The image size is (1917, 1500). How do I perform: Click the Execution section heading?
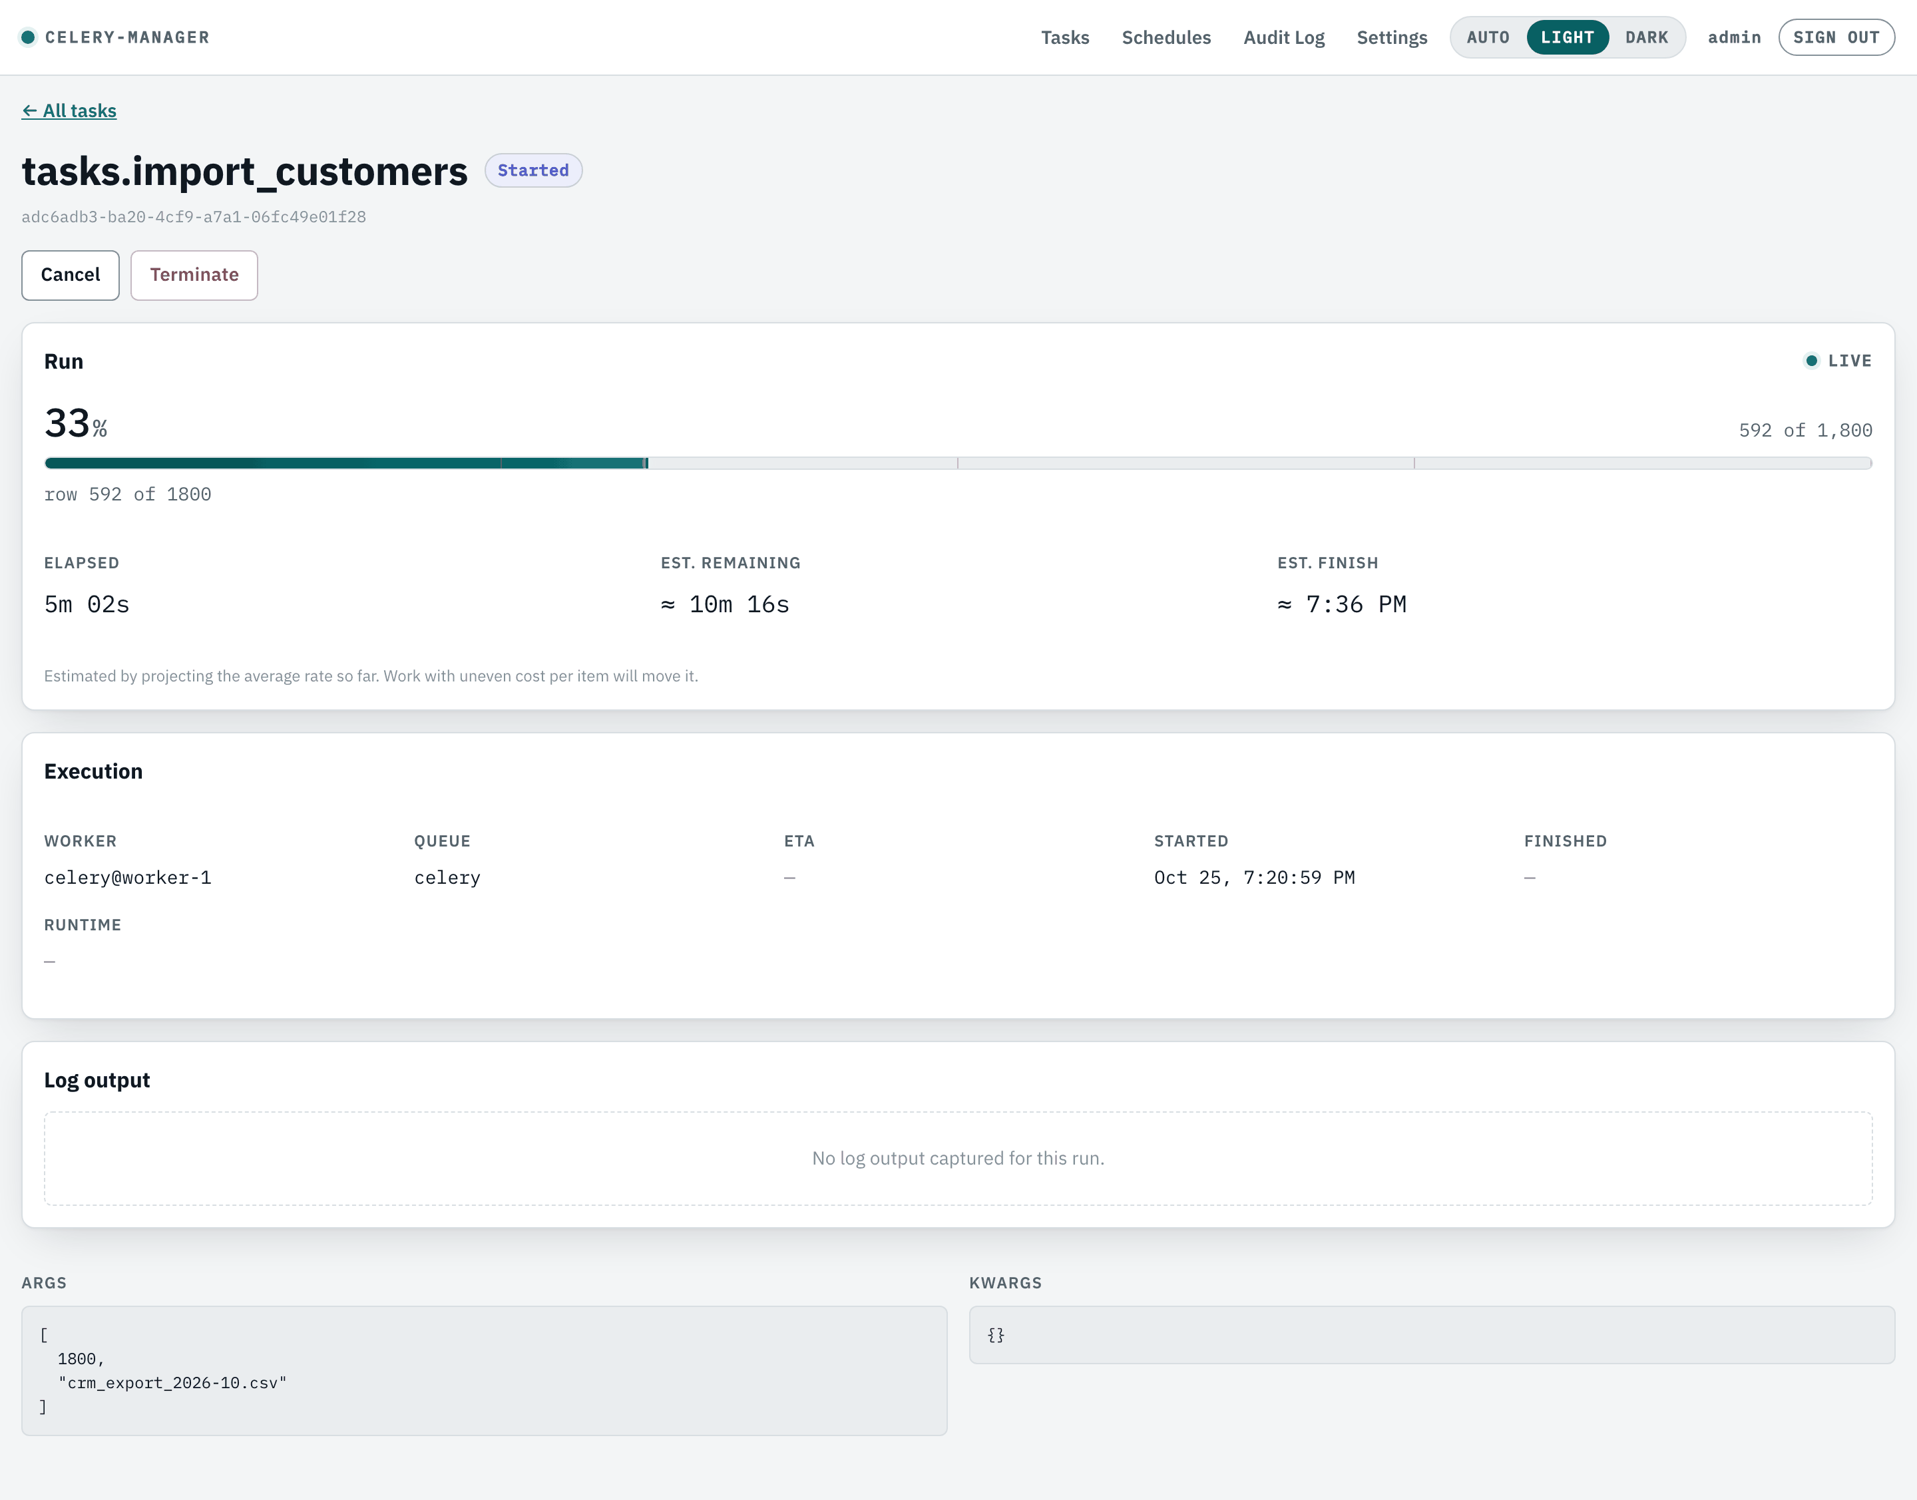point(93,771)
